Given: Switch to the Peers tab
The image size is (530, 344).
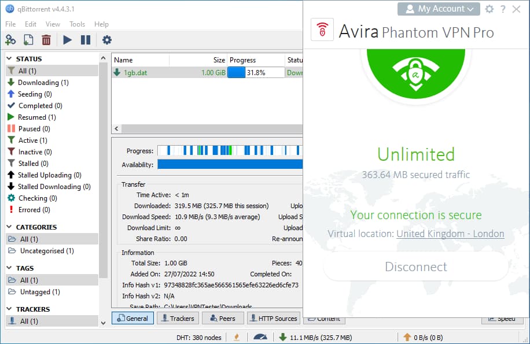Looking at the screenshot, I should pos(223,319).
